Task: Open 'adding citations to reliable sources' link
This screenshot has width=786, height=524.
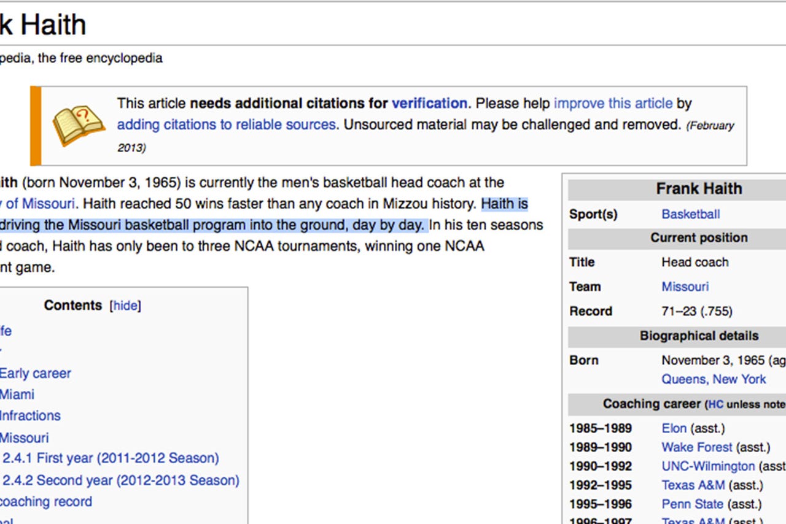Action: (227, 125)
